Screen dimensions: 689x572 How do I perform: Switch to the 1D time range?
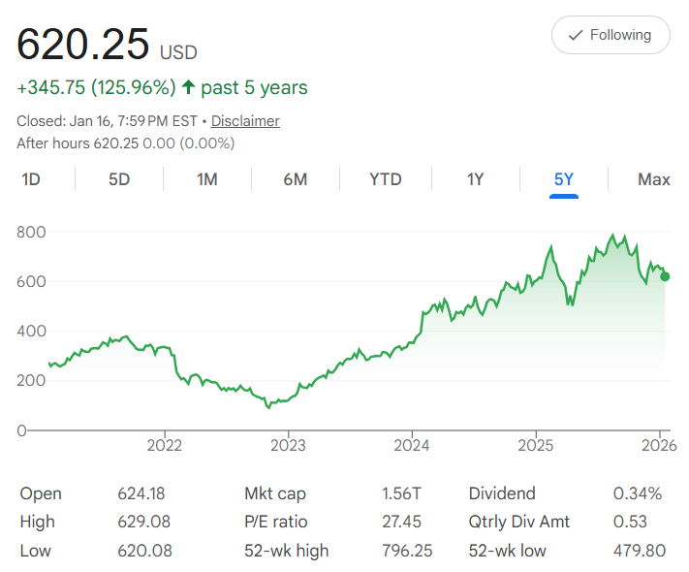pyautogui.click(x=31, y=179)
